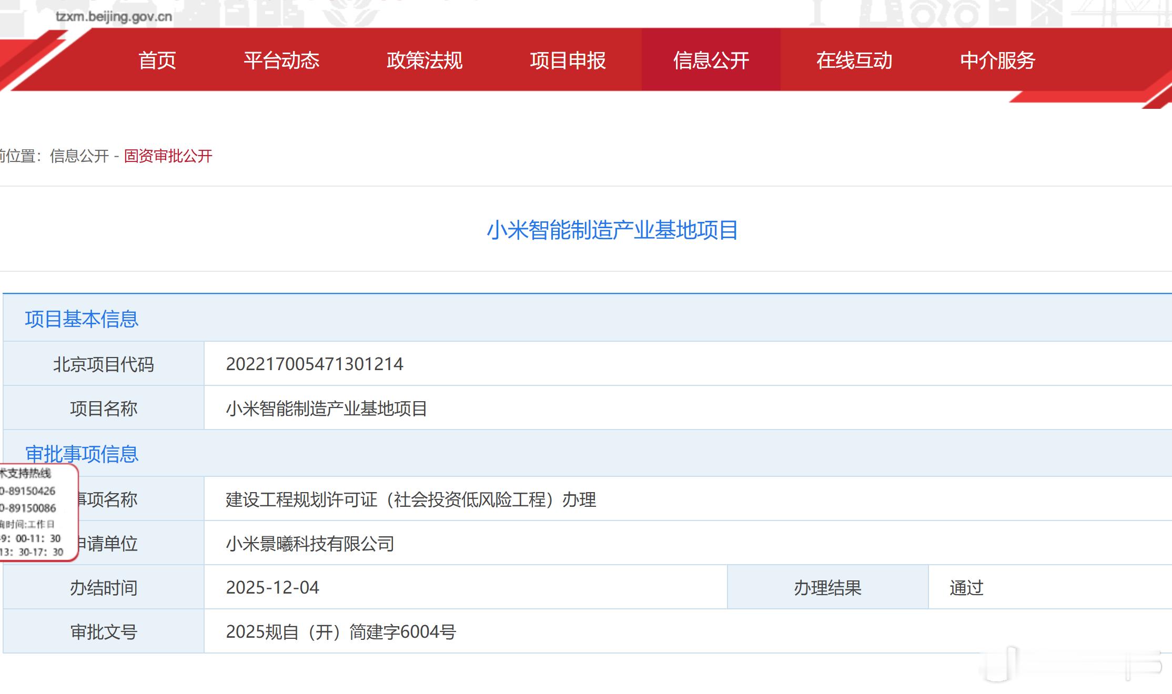Click the blue project title heading
The height and width of the screenshot is (694, 1172).
pyautogui.click(x=612, y=230)
